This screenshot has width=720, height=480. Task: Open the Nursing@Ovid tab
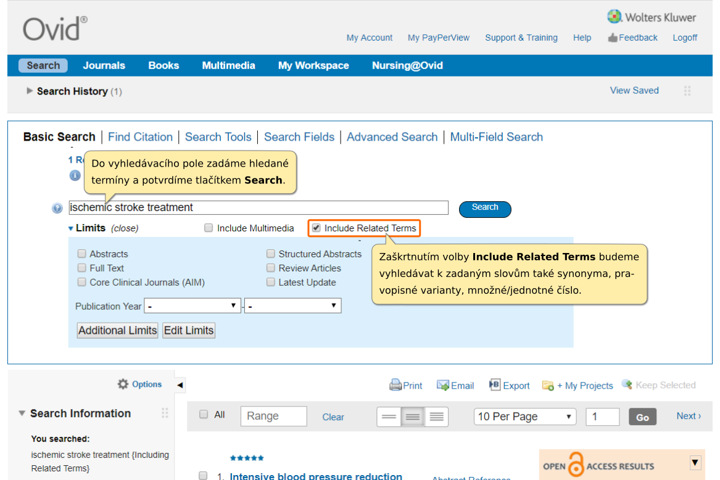coord(407,65)
